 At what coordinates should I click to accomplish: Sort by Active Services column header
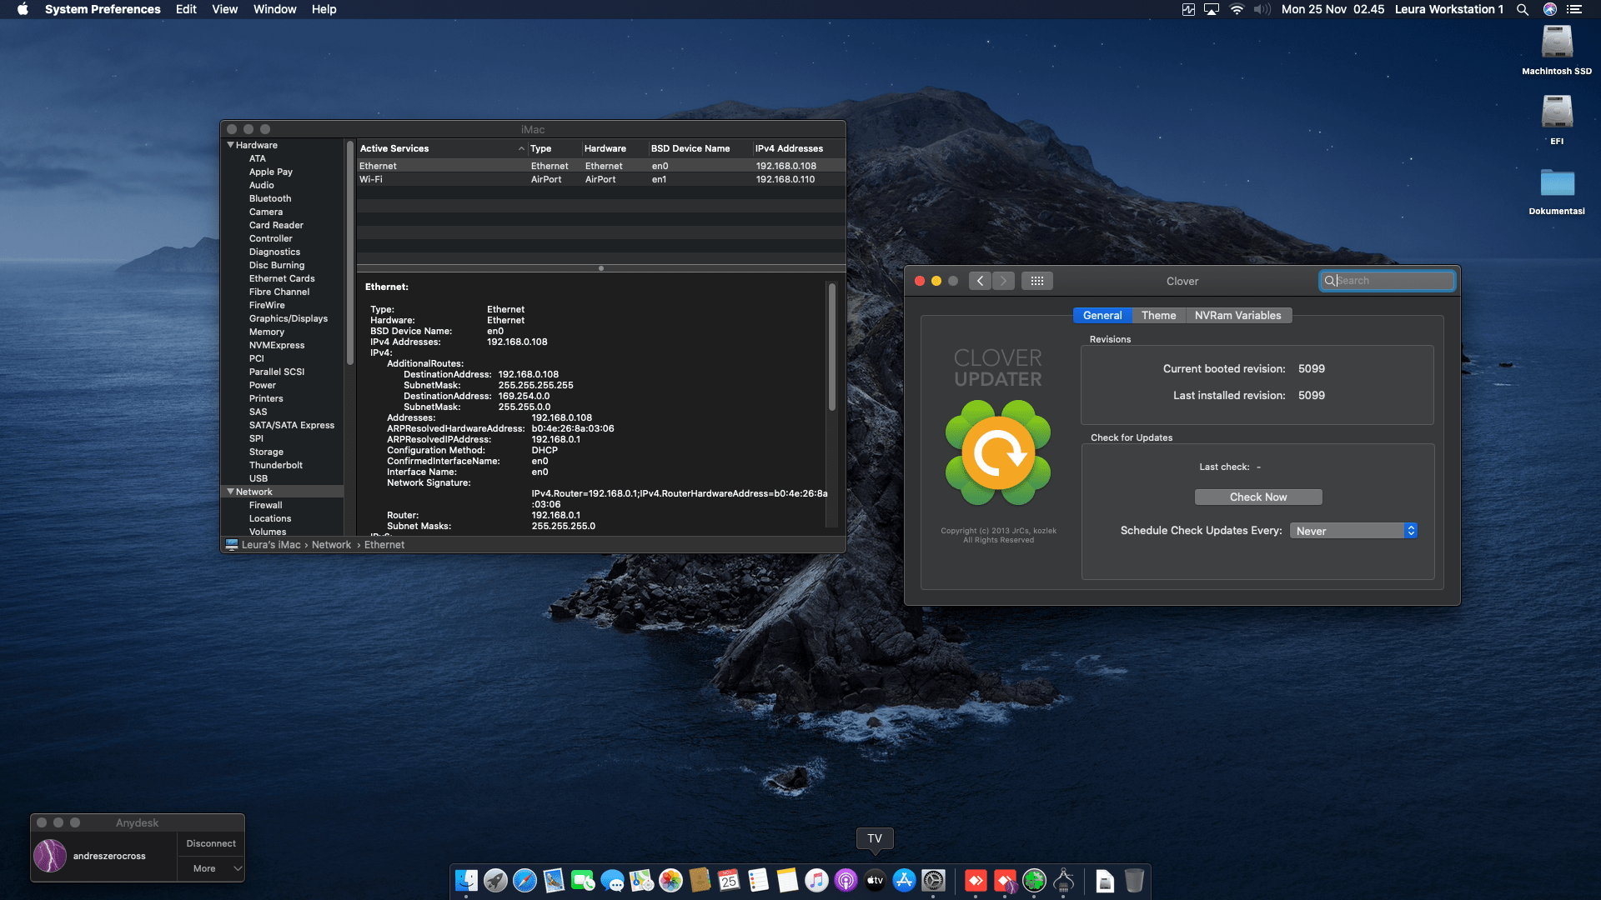[441, 148]
